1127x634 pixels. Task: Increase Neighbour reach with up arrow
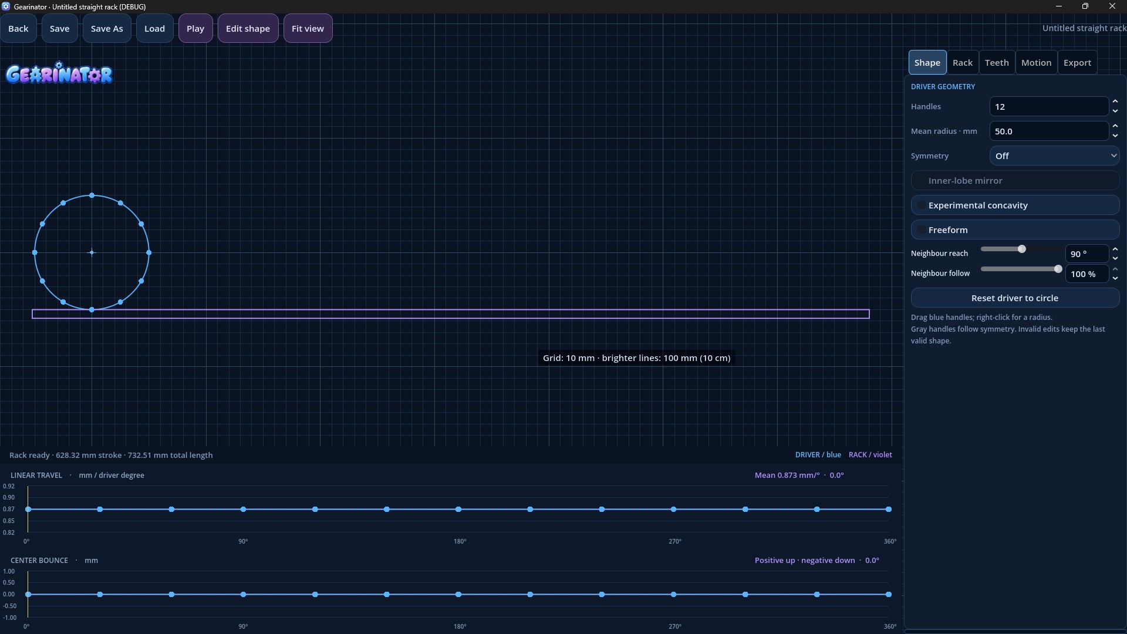click(1115, 249)
